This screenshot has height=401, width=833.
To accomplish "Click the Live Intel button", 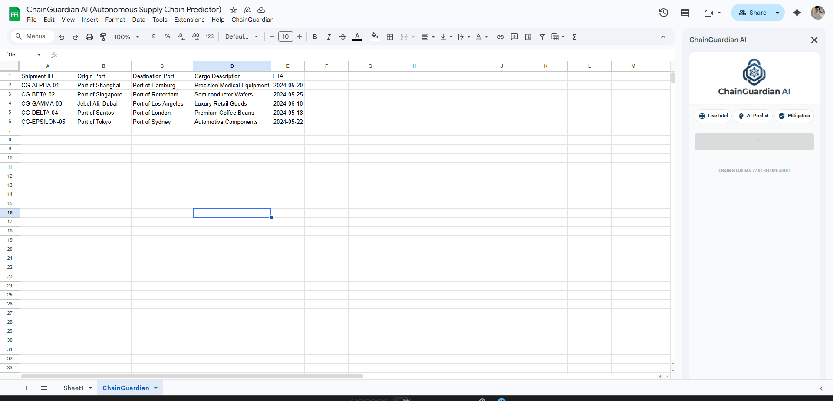I will (x=713, y=116).
